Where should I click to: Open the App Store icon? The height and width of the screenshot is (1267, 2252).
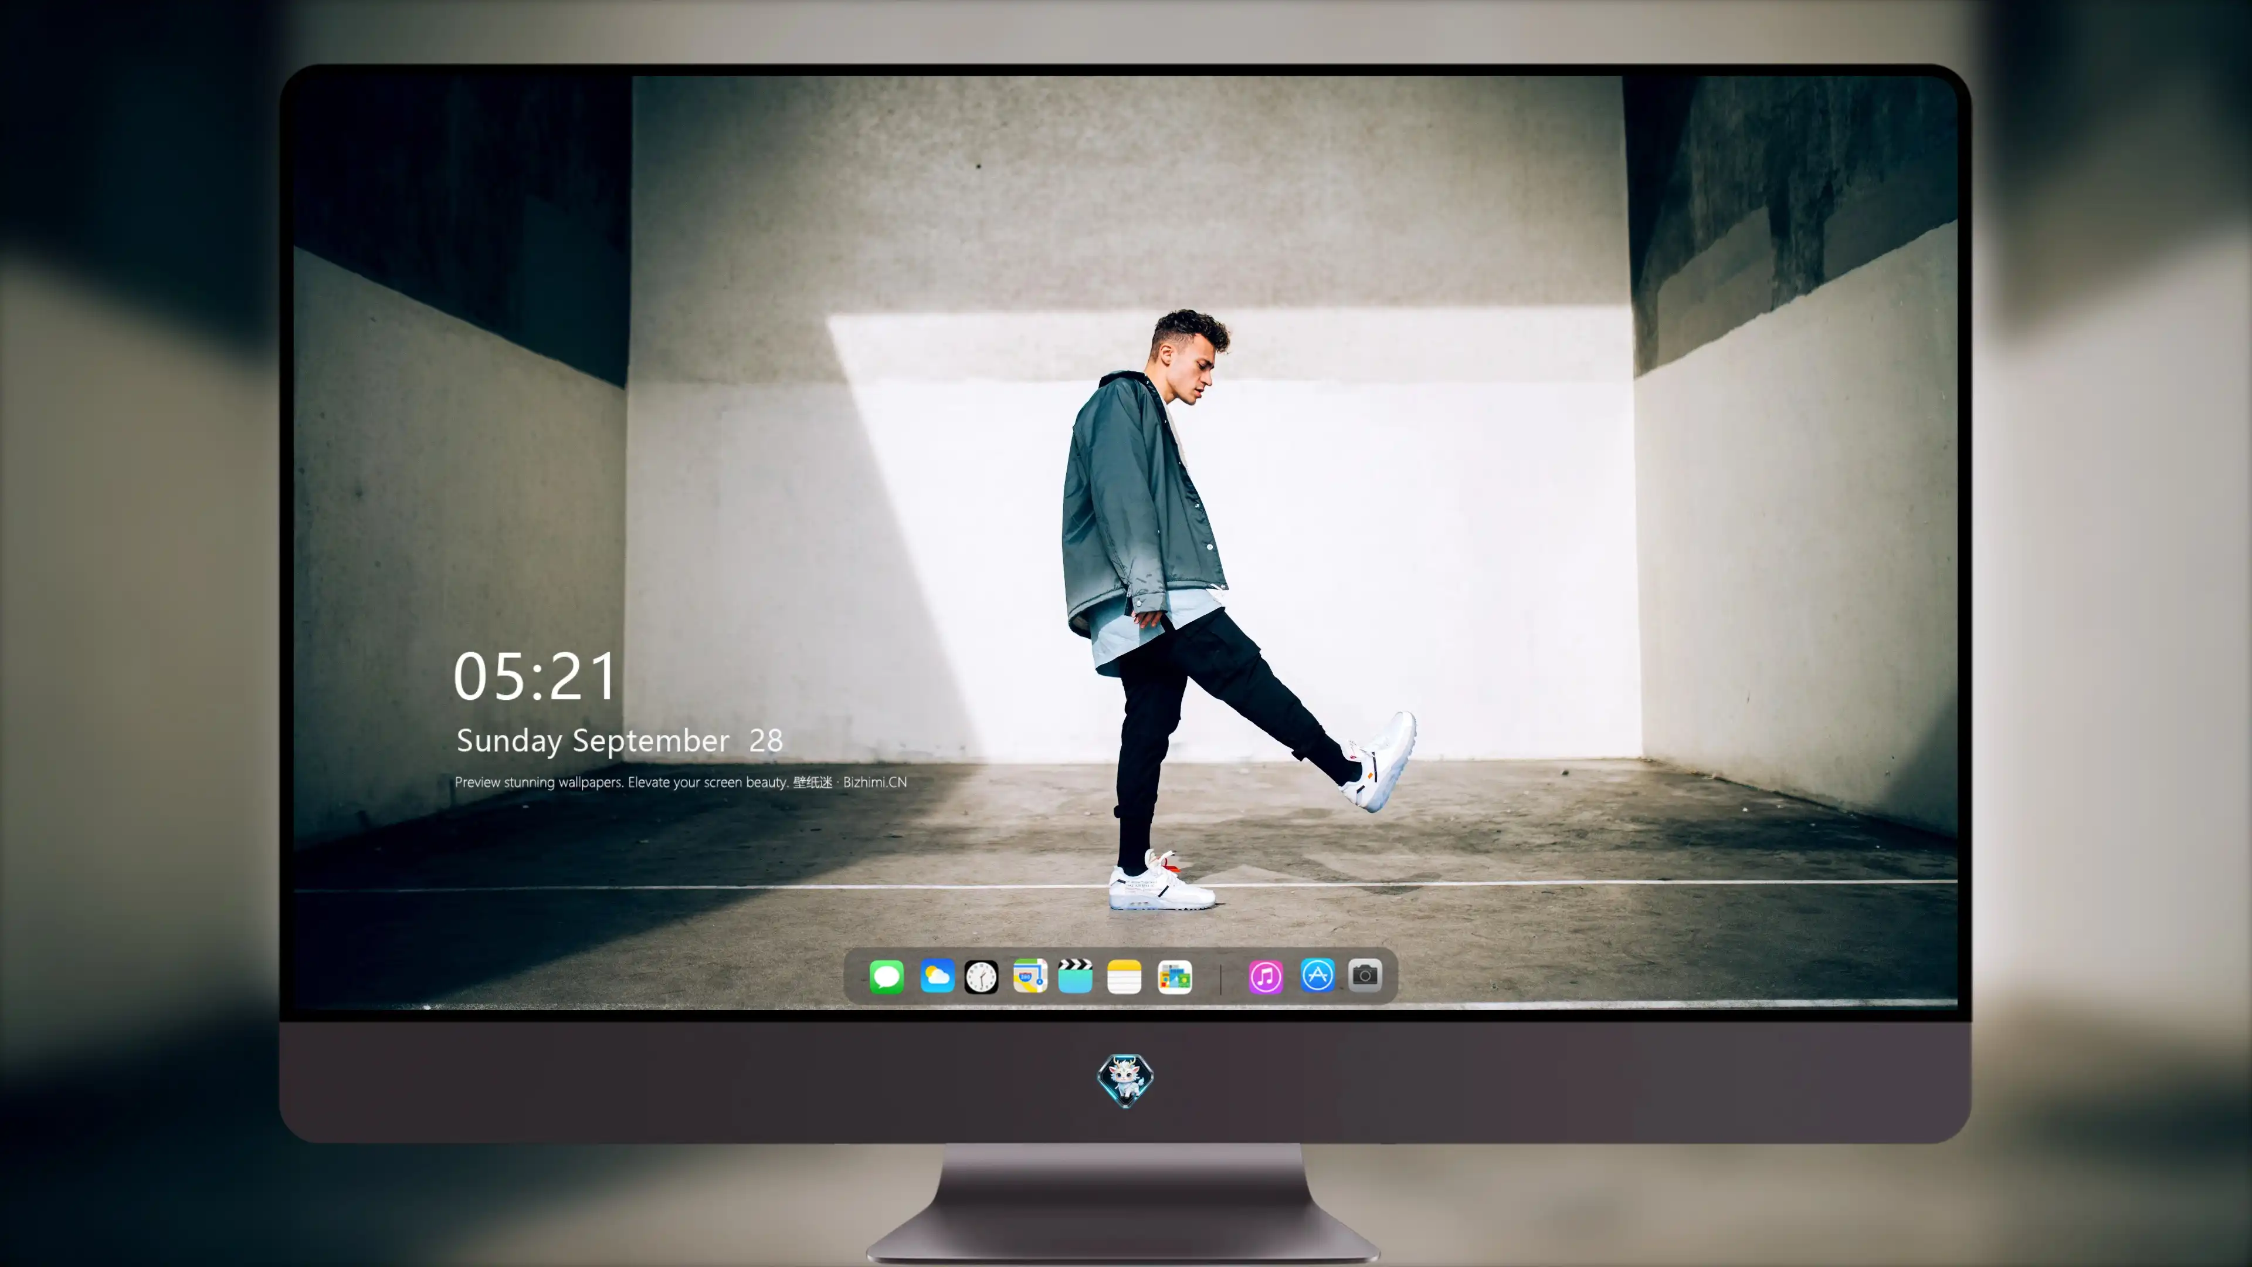click(1317, 975)
